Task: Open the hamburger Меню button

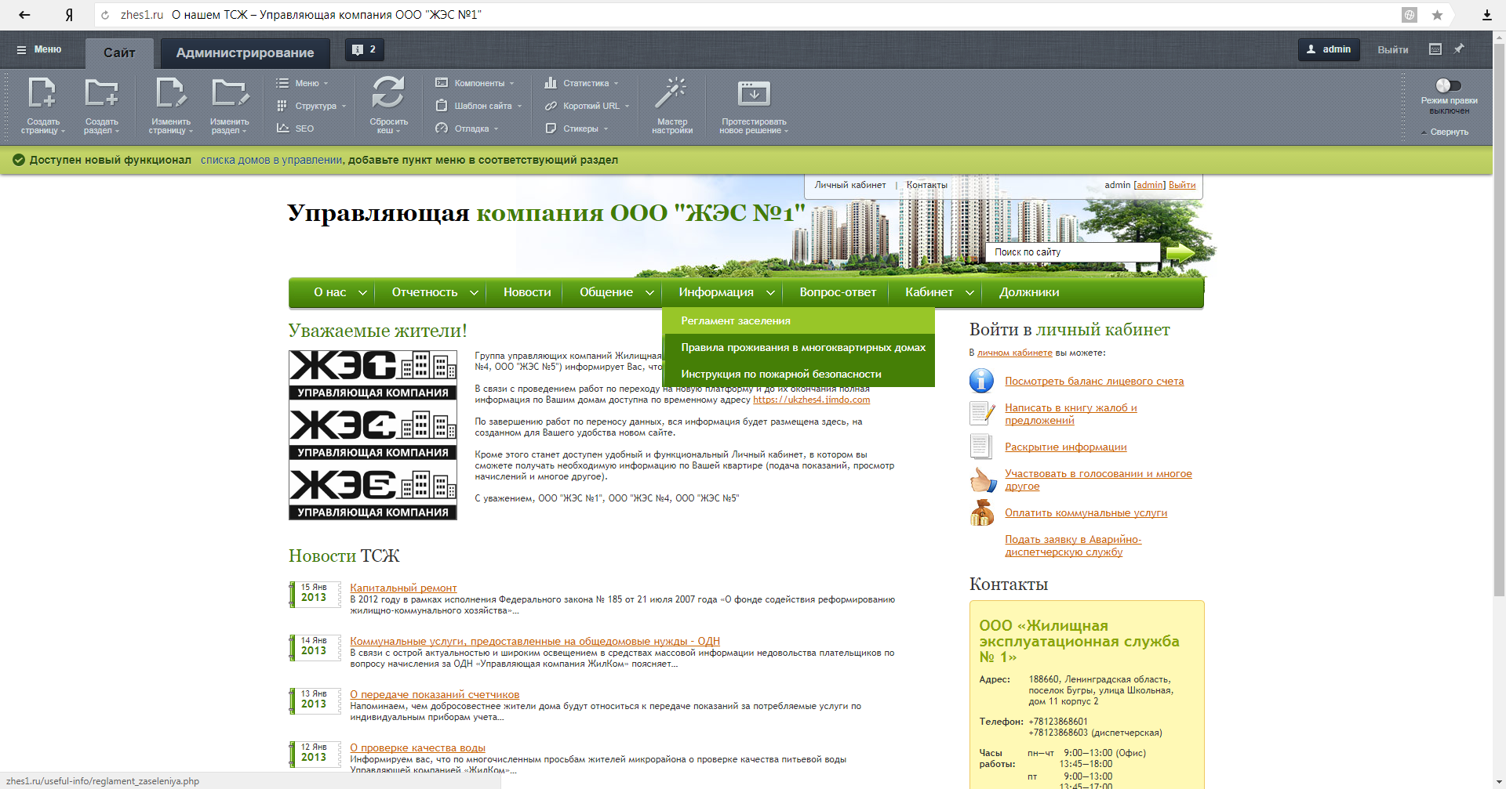Action: coord(39,49)
